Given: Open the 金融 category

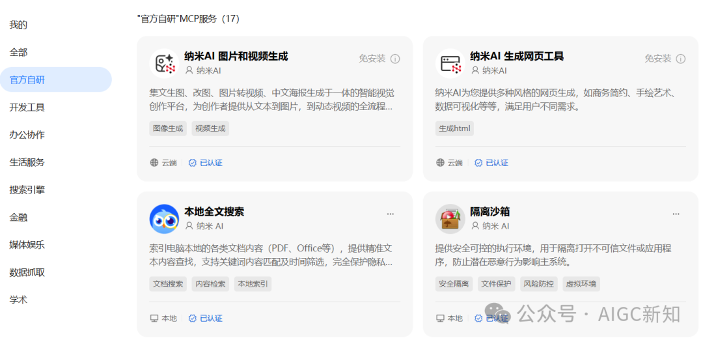Looking at the screenshot, I should click(x=18, y=218).
